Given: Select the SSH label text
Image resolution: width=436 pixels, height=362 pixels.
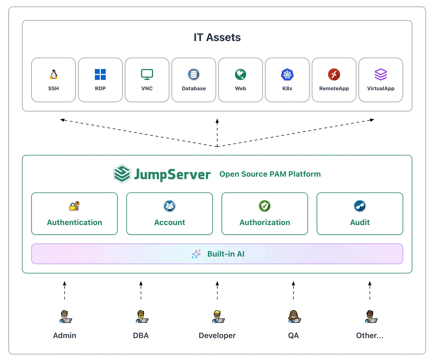Looking at the screenshot, I should tap(54, 88).
